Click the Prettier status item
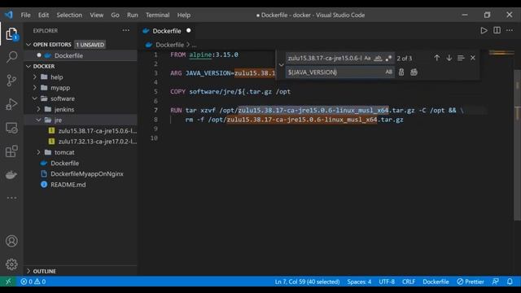 click(x=471, y=282)
